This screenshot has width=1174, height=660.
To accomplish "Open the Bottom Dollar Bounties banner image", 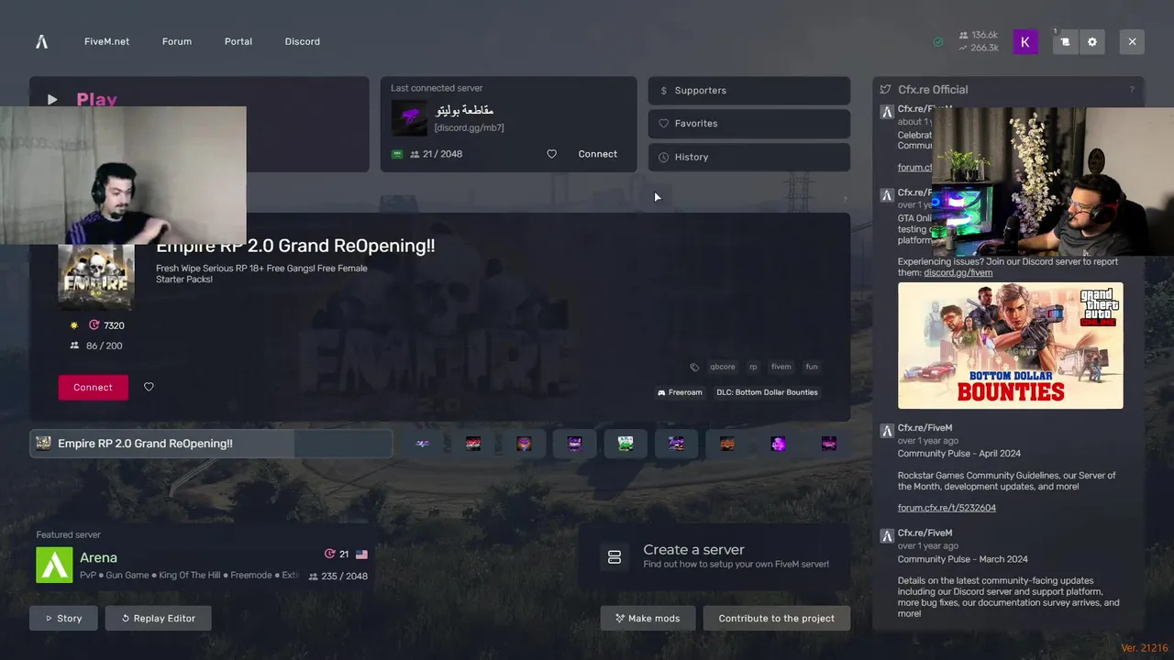I will tap(1010, 346).
